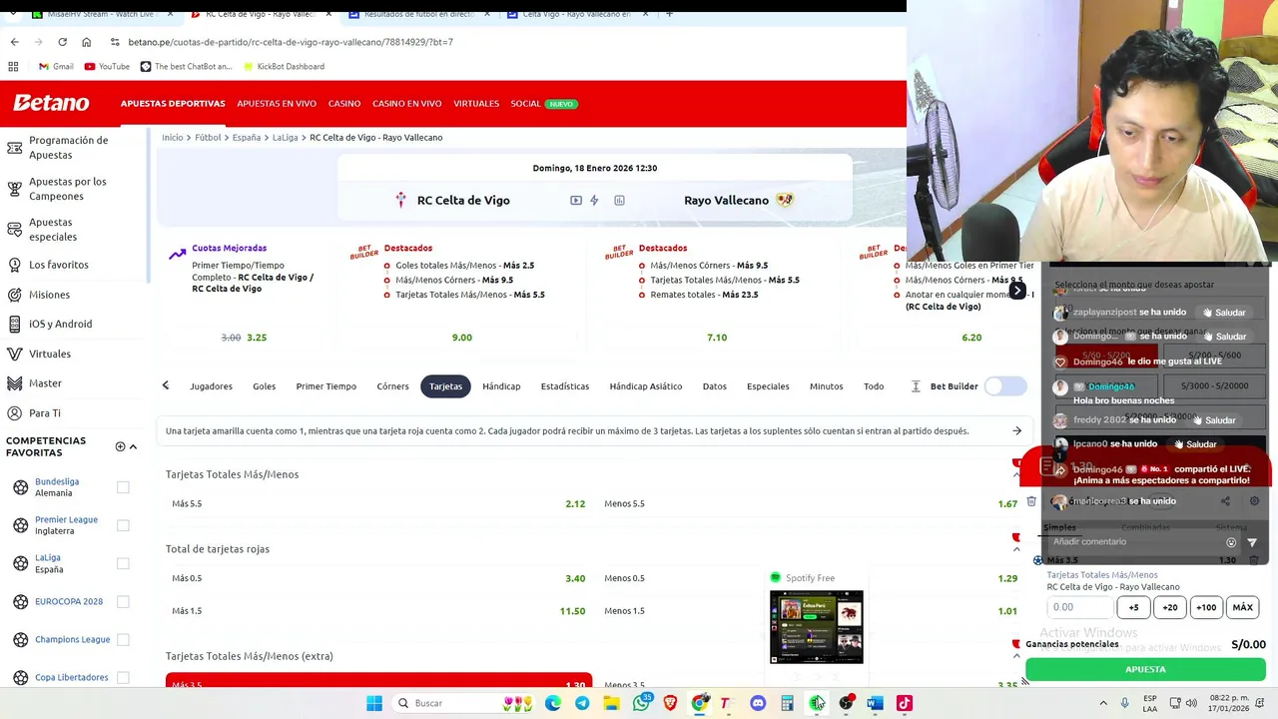Open Brave browser from the taskbar
1278x719 pixels.
tap(670, 703)
